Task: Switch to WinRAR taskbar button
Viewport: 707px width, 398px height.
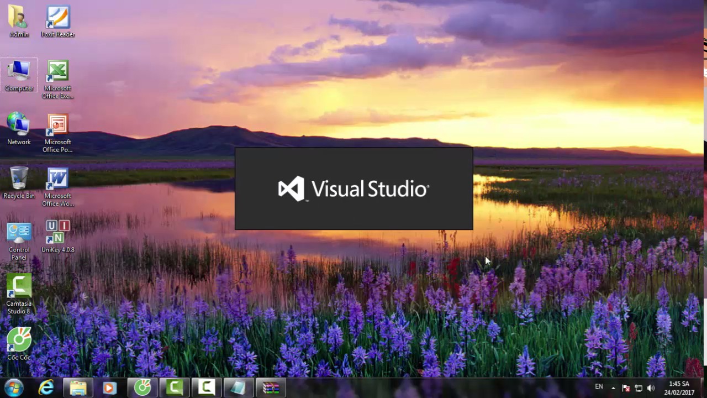Action: [271, 388]
